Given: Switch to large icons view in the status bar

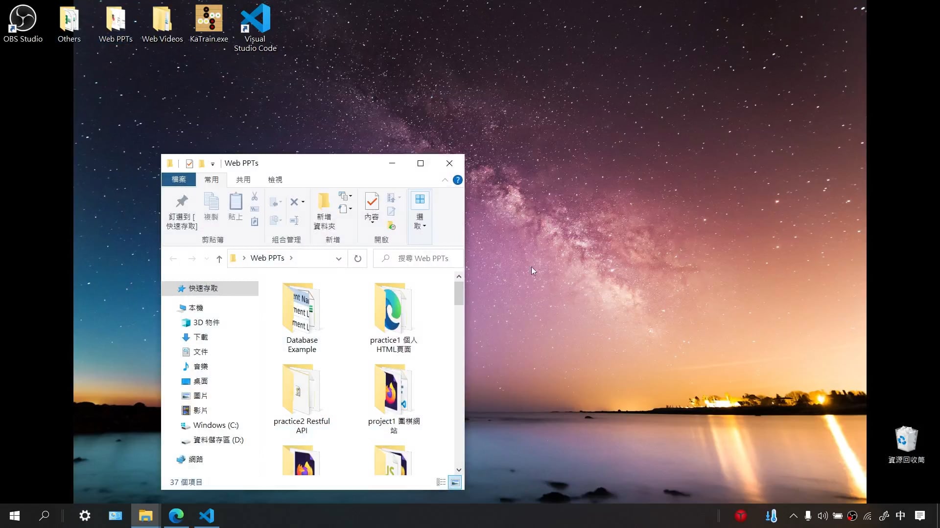Looking at the screenshot, I should (x=455, y=483).
